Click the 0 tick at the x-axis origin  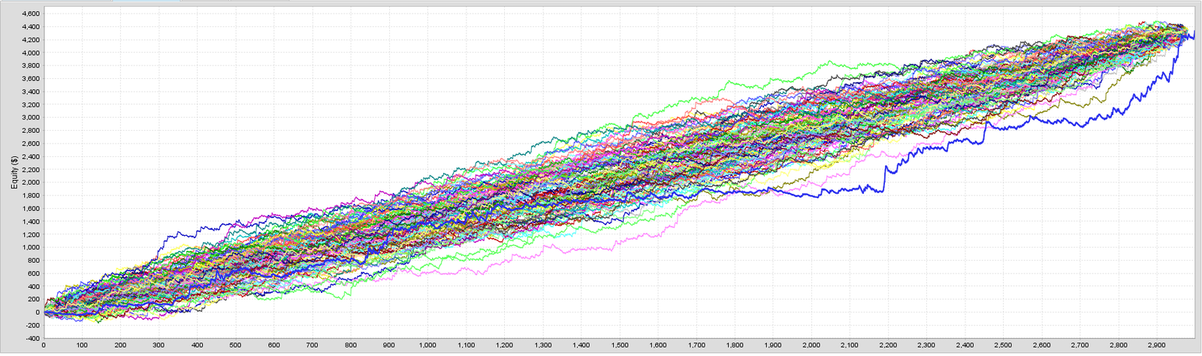tap(44, 345)
